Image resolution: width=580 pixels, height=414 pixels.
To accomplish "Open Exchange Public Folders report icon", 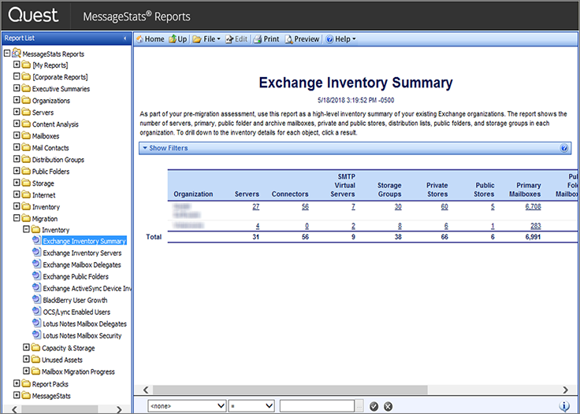I will [36, 276].
